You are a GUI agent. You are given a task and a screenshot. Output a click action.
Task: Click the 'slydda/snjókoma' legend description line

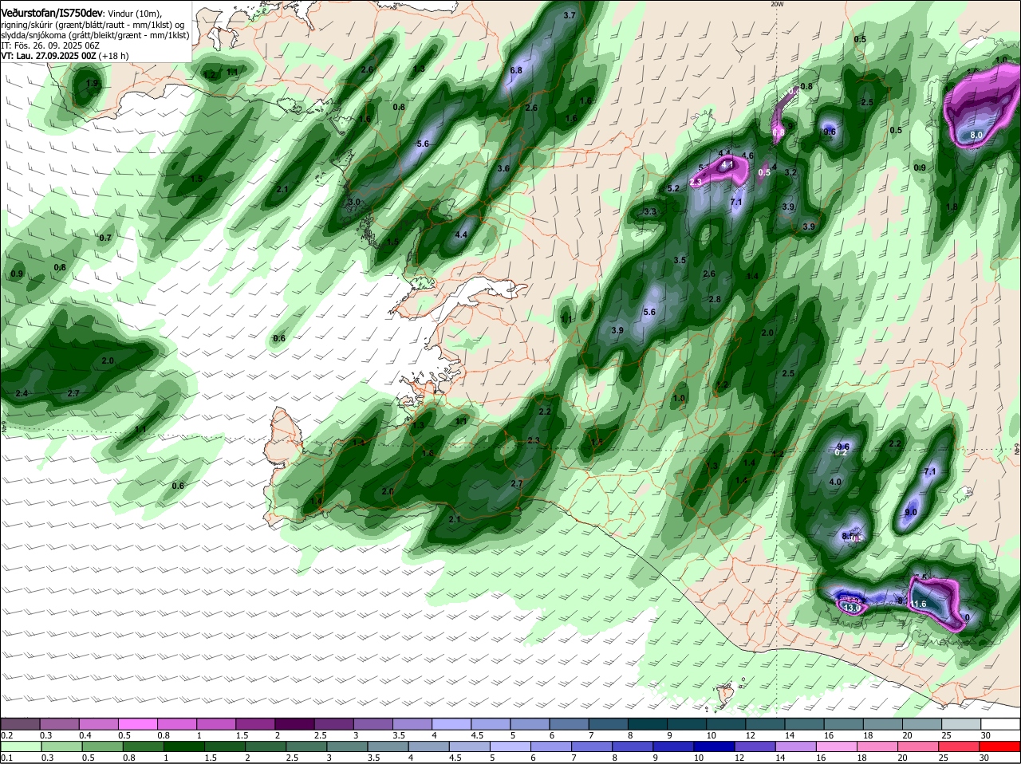tap(95, 35)
